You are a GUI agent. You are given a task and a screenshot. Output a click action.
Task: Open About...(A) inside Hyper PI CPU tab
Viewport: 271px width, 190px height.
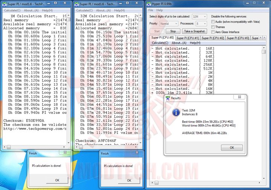pyautogui.click(x=179, y=43)
